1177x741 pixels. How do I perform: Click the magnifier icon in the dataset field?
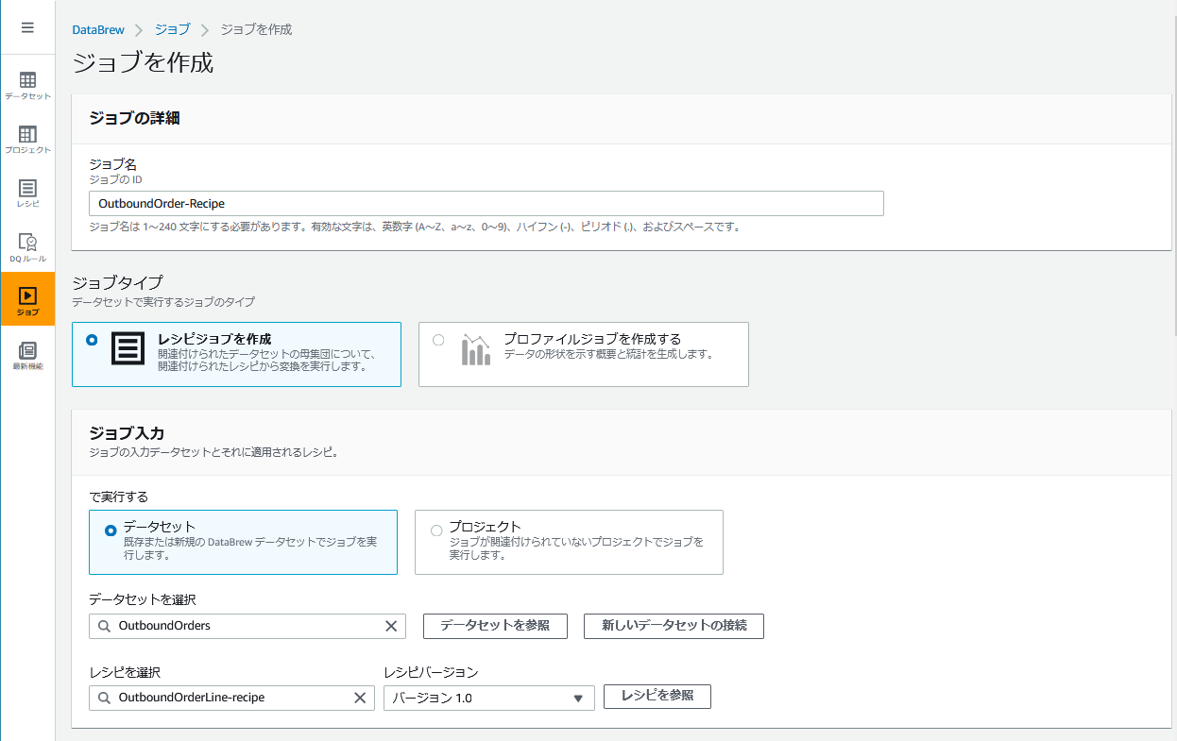[101, 626]
